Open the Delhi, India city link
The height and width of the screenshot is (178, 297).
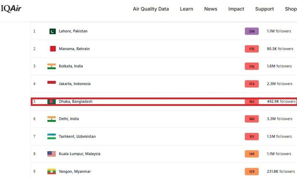click(x=69, y=119)
